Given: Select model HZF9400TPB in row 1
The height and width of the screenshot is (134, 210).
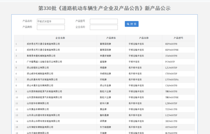Looking at the screenshot, I should pyautogui.click(x=171, y=44).
